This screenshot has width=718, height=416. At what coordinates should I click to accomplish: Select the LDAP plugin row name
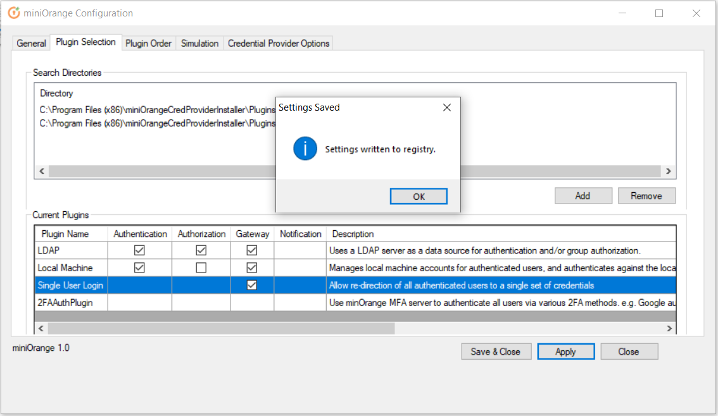coord(49,250)
